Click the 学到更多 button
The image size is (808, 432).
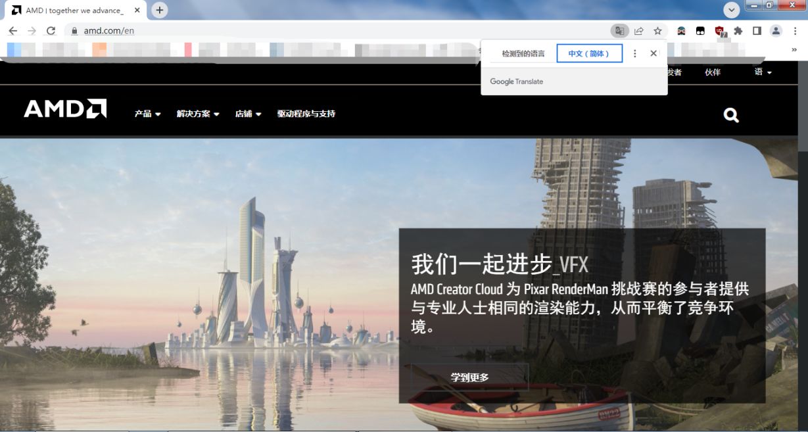tap(470, 377)
